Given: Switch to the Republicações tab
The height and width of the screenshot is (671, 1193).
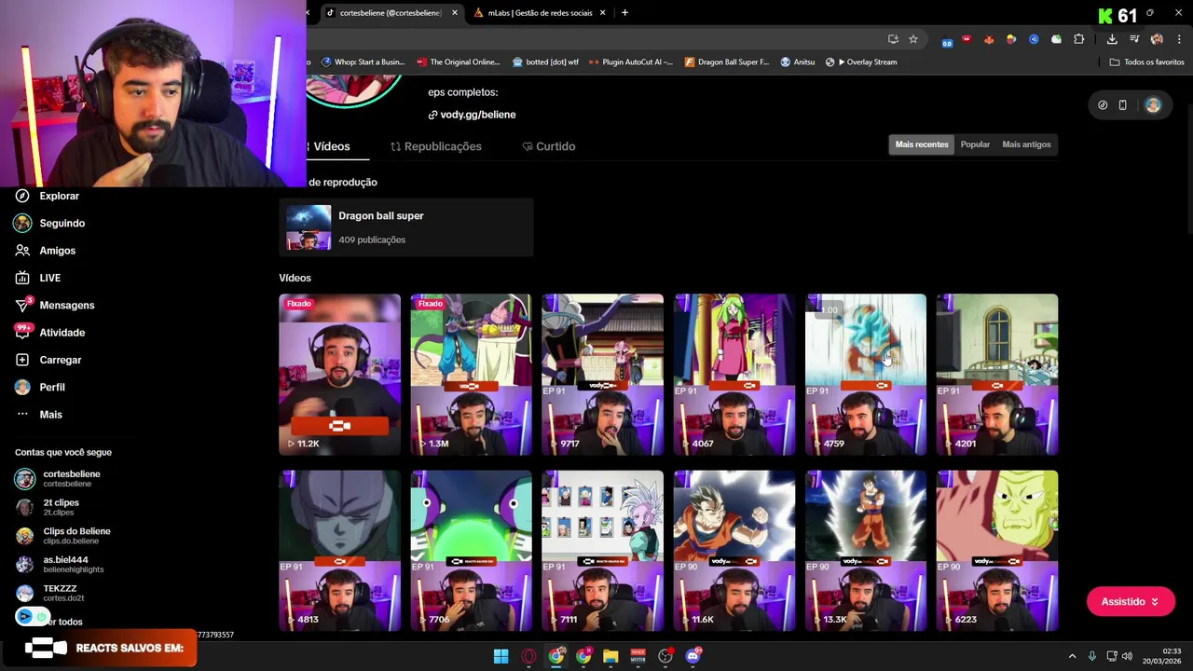Looking at the screenshot, I should pyautogui.click(x=435, y=146).
